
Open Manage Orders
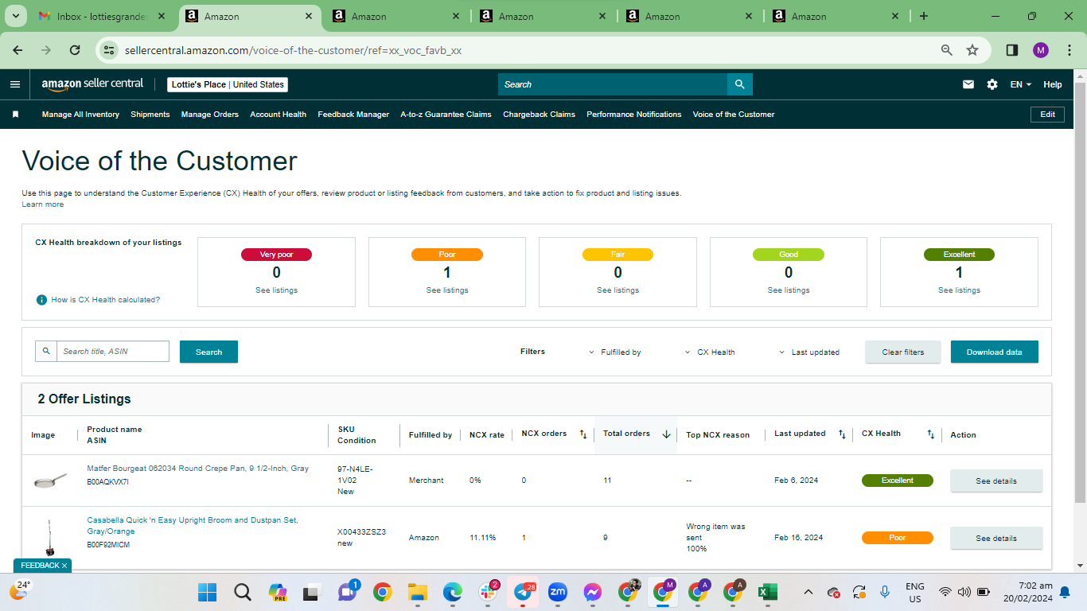point(210,115)
